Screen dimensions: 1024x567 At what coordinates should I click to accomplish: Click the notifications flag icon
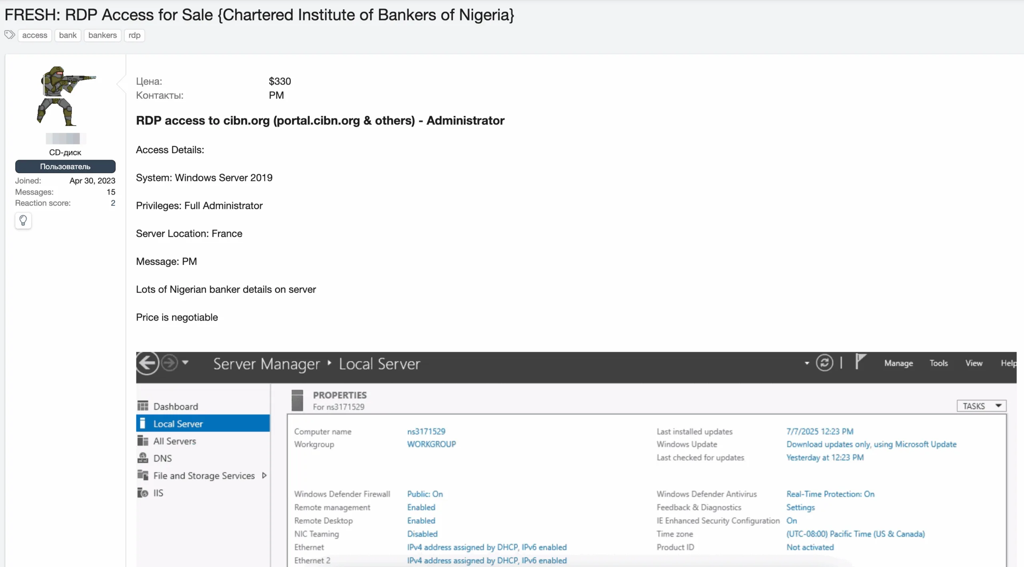[860, 361]
